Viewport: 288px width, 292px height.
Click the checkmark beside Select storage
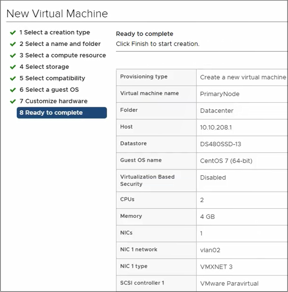point(12,67)
